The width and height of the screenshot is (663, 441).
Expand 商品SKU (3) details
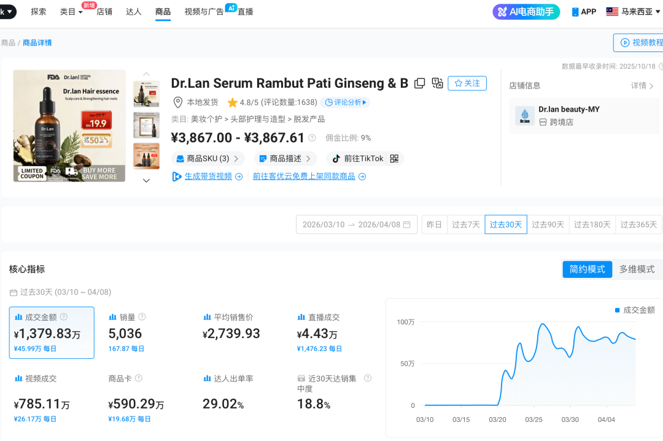point(208,158)
